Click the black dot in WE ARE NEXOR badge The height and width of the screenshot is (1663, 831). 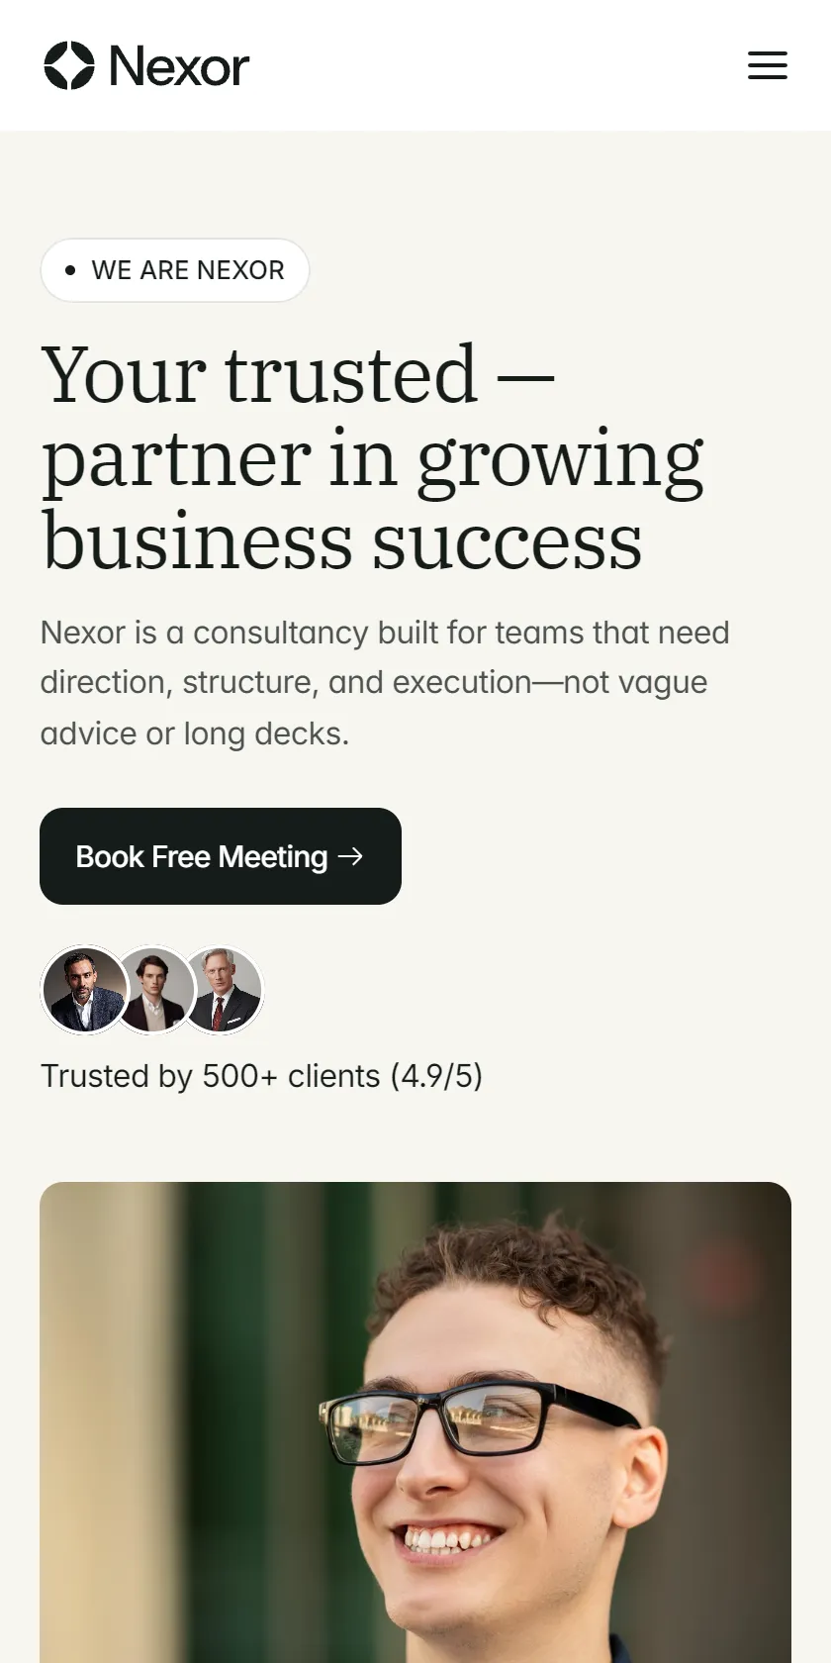pyautogui.click(x=70, y=270)
